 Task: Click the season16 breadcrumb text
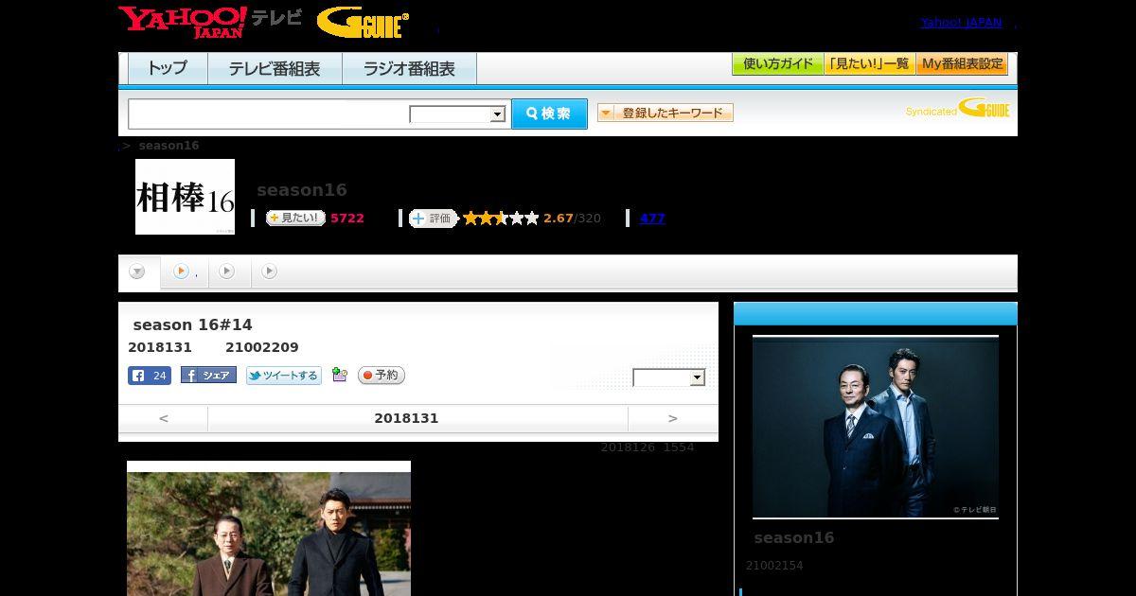pyautogui.click(x=169, y=146)
